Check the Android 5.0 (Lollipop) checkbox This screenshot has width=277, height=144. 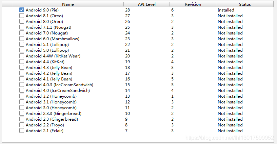coord(22,50)
